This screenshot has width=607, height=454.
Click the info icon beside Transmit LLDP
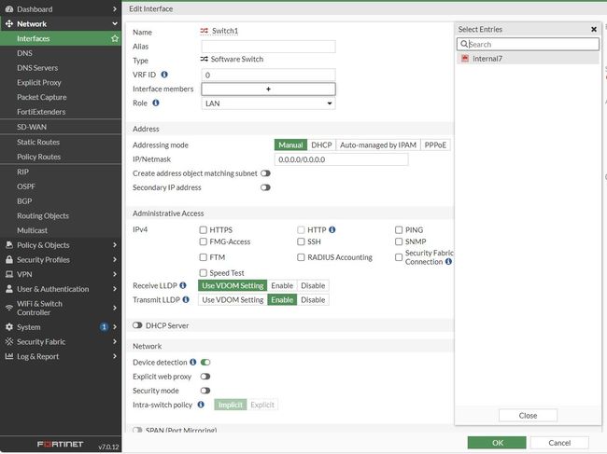tap(186, 299)
